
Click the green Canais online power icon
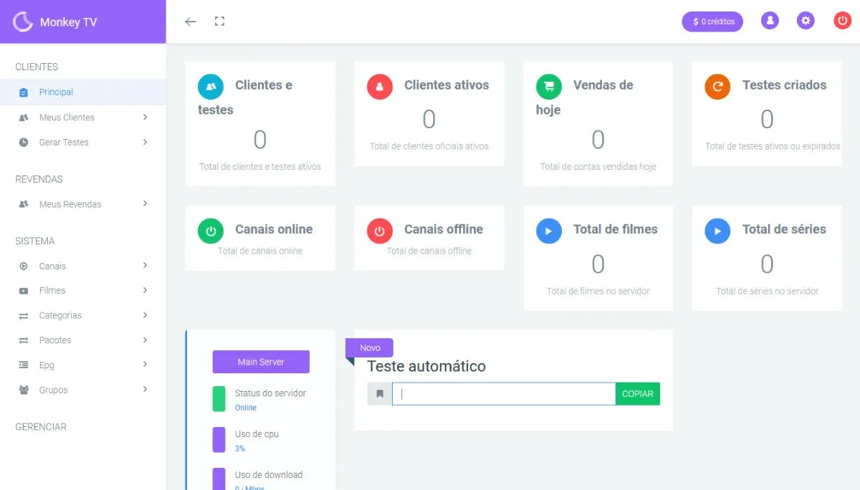click(211, 231)
